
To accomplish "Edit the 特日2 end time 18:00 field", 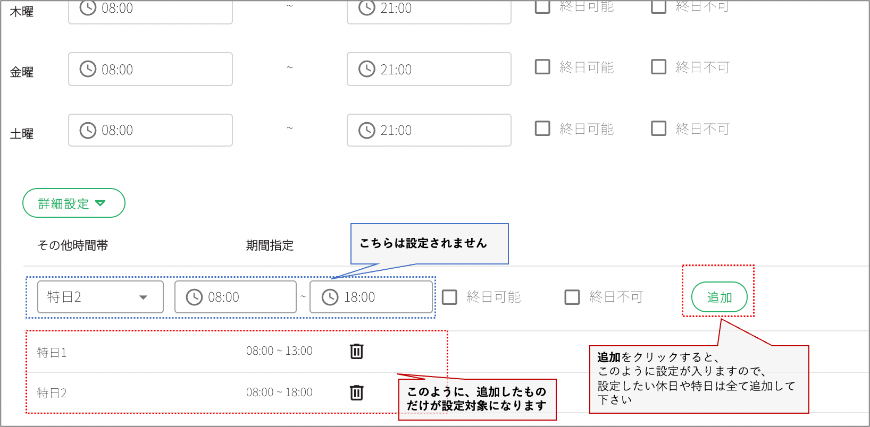I will 371,297.
